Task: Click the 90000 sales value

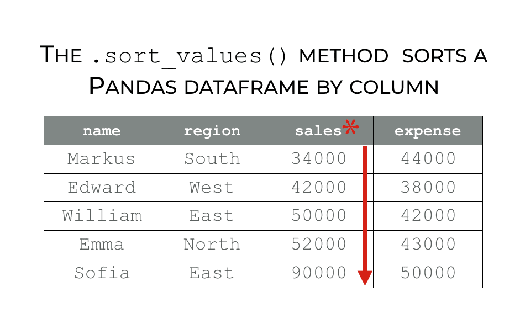Action: pyautogui.click(x=319, y=273)
